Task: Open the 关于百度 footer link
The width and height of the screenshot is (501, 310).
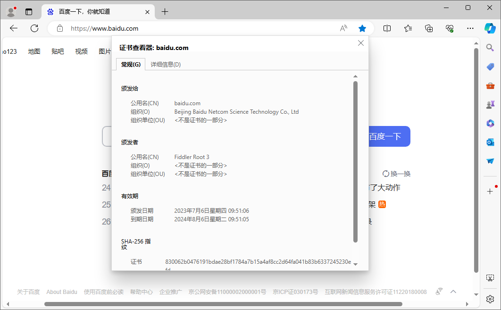Action: coord(28,292)
